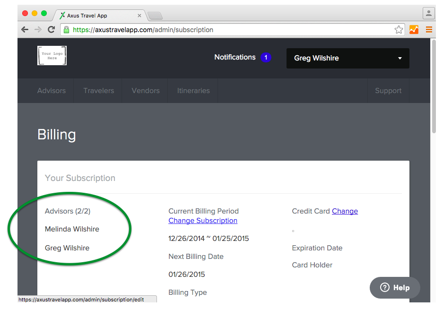Click the Chrome user profile icon
The width and height of the screenshot is (443, 309).
click(x=429, y=13)
